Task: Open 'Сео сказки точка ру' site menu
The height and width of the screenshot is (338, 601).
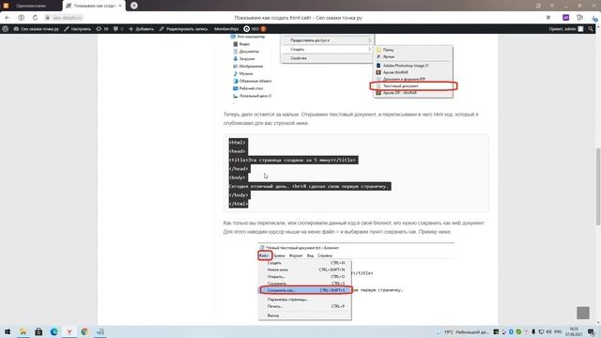Action: pos(36,29)
